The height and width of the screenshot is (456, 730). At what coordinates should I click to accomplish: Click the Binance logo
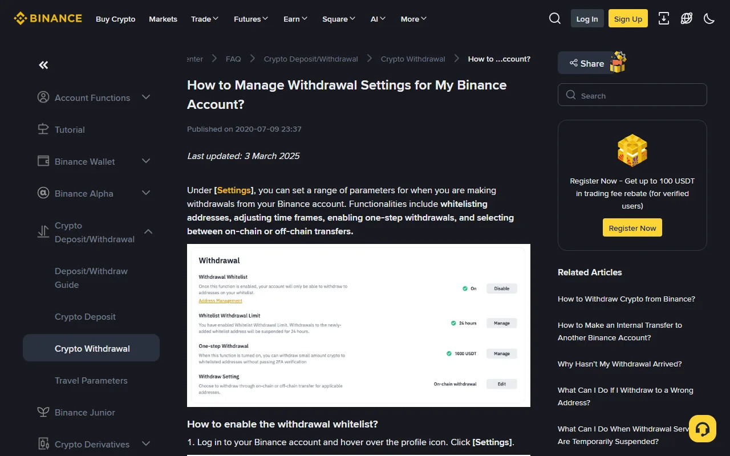48,19
